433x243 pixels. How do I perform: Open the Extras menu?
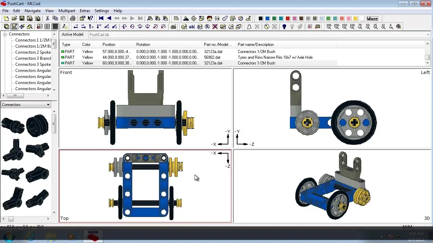tap(85, 11)
